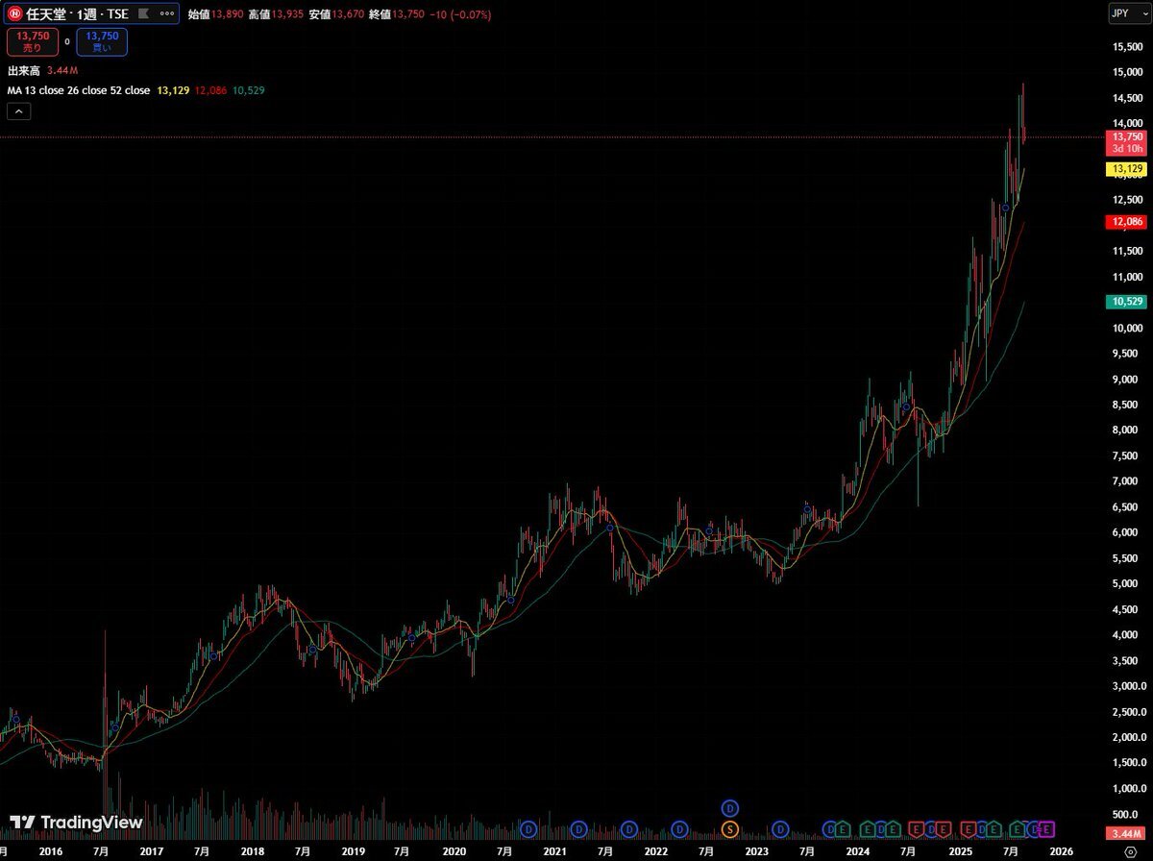Click the flag icon in the symbol title
1153x861 pixels.
tap(144, 13)
